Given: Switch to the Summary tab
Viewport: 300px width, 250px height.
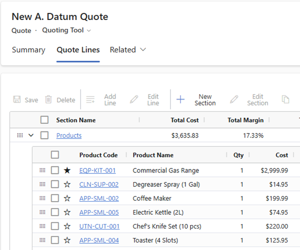Looking at the screenshot, I should (28, 50).
